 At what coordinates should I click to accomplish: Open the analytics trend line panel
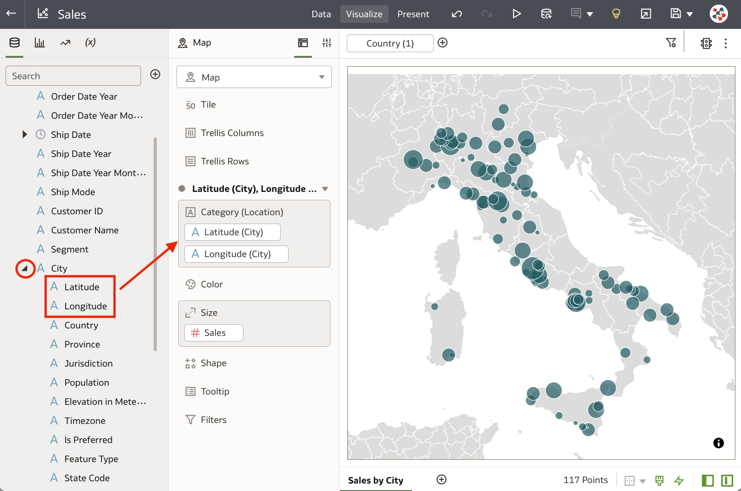pyautogui.click(x=65, y=43)
